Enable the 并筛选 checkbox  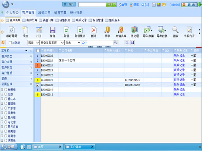(x=10, y=43)
